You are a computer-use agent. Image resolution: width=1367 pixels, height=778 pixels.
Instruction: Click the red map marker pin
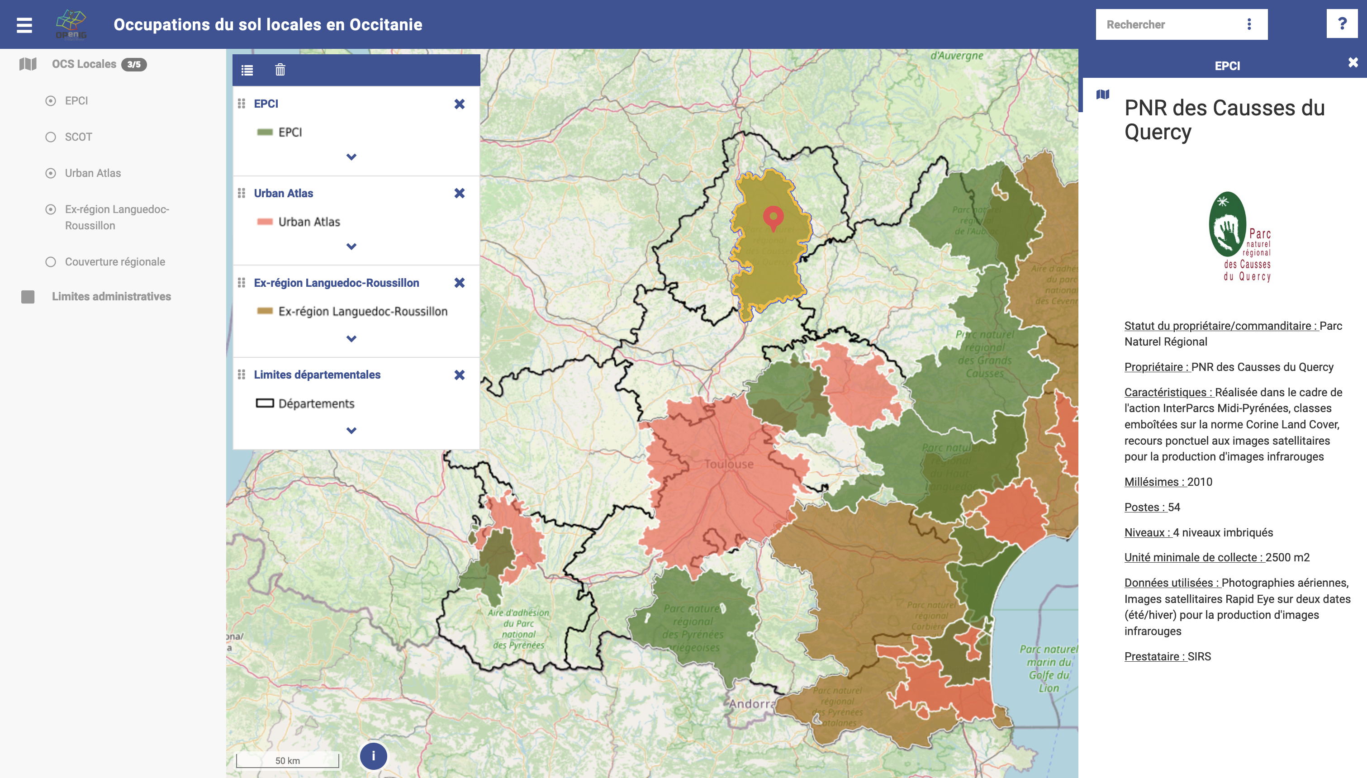pos(773,218)
